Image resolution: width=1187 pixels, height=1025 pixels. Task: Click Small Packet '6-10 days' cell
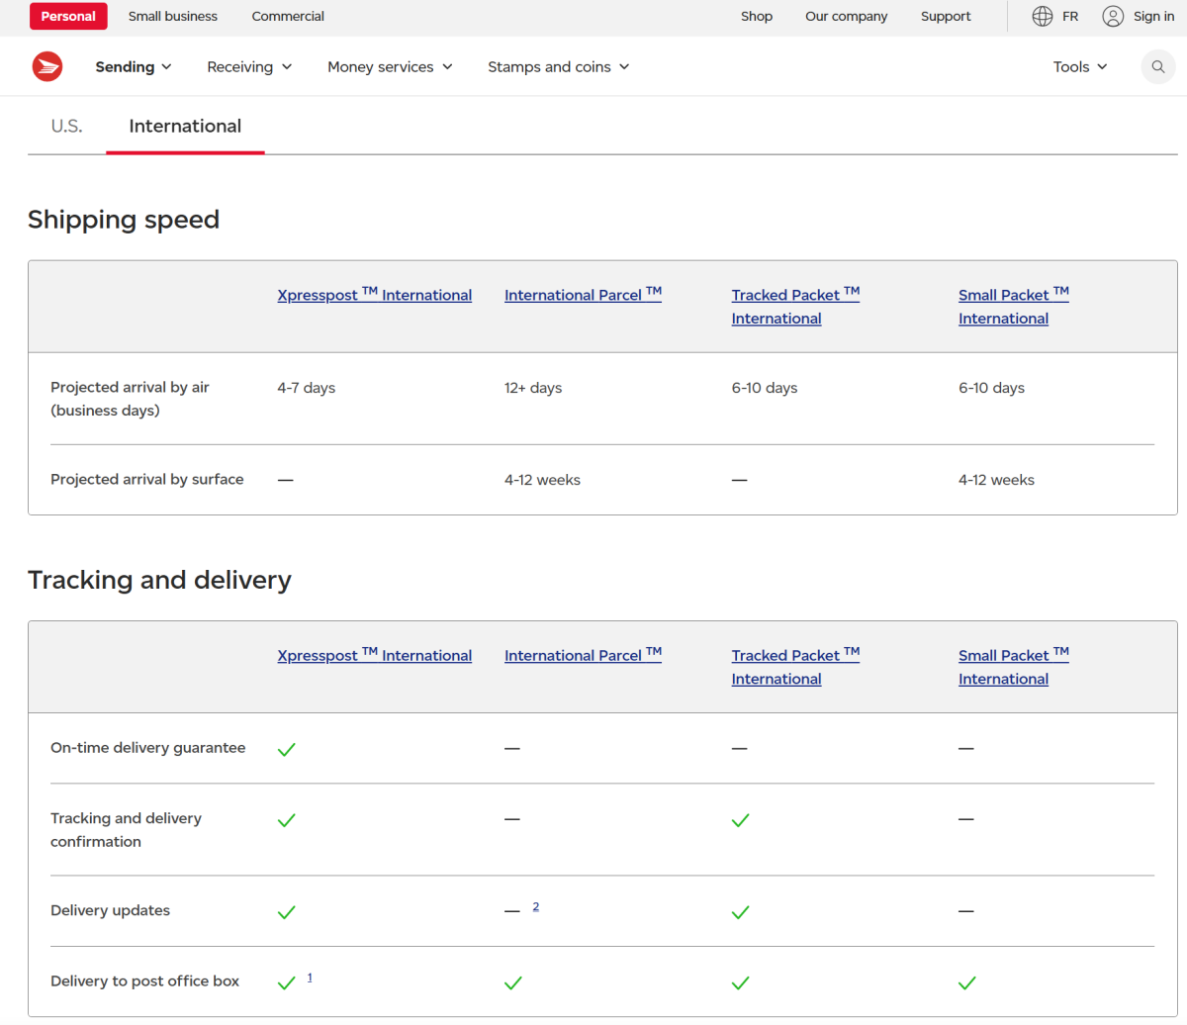click(991, 388)
